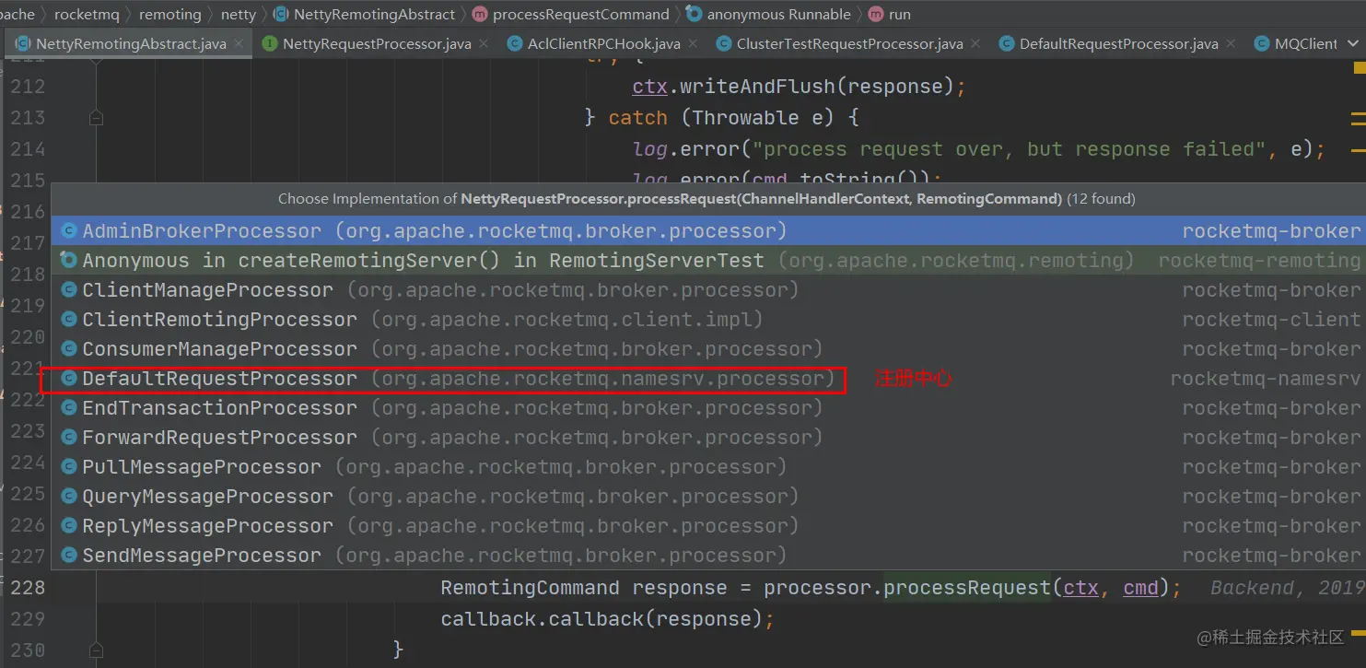The image size is (1366, 668).
Task: Close NettyRemotingAbstract.java tab
Action: click(x=239, y=43)
